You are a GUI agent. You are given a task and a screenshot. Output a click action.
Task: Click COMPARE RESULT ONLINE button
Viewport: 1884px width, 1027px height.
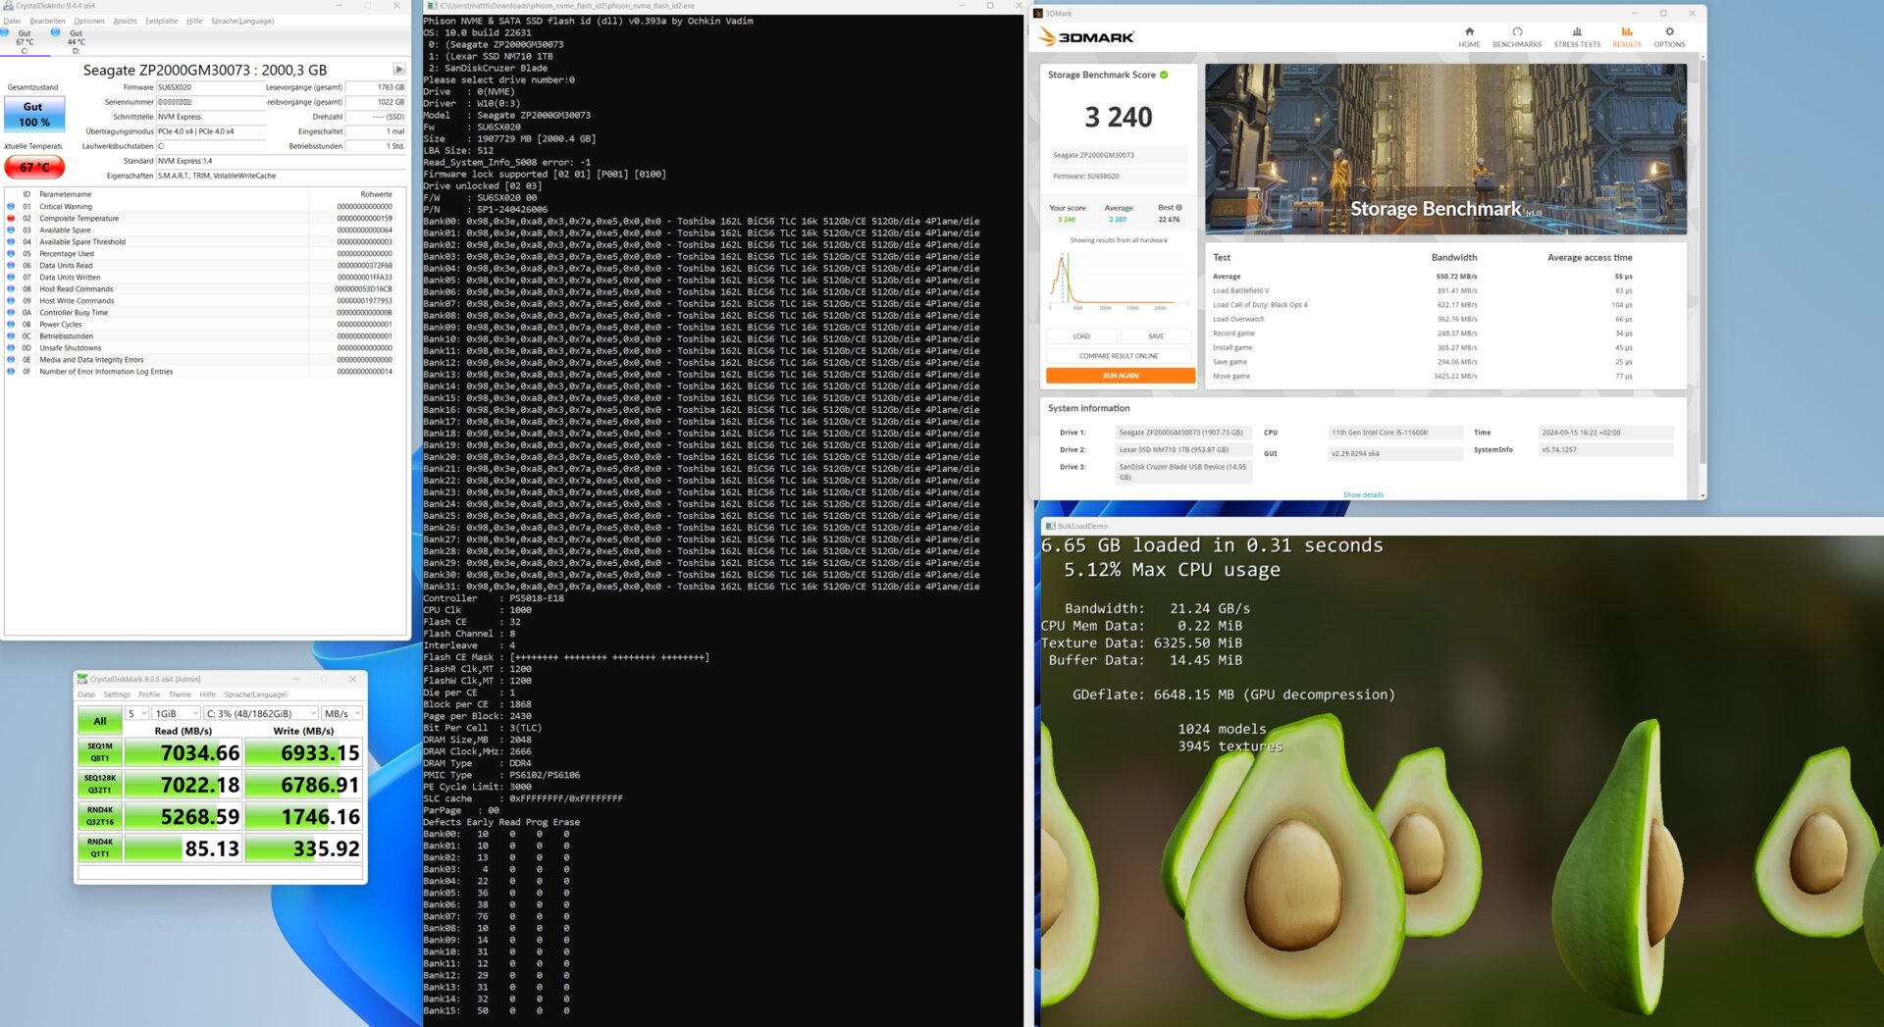(1119, 356)
